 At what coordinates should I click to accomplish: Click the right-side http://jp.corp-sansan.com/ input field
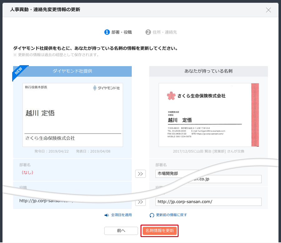208,202
